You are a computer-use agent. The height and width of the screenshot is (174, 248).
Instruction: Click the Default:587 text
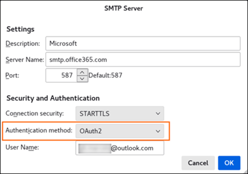click(x=105, y=75)
